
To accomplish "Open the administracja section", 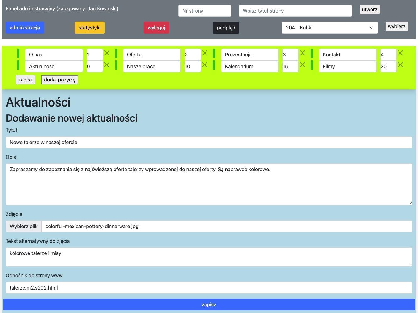I will click(25, 28).
